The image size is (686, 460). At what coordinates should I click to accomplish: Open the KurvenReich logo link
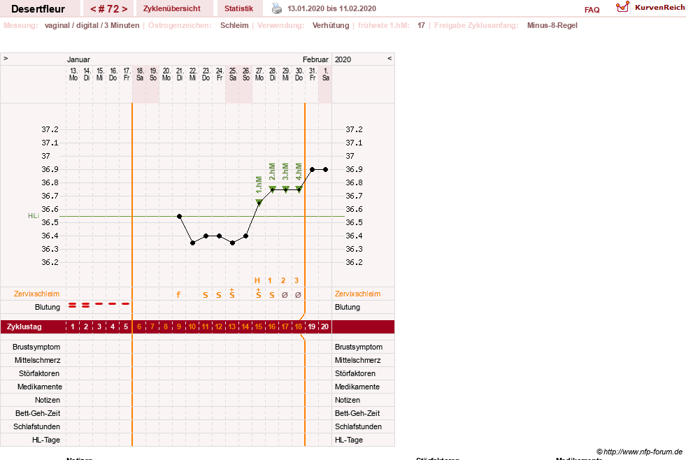coord(650,8)
